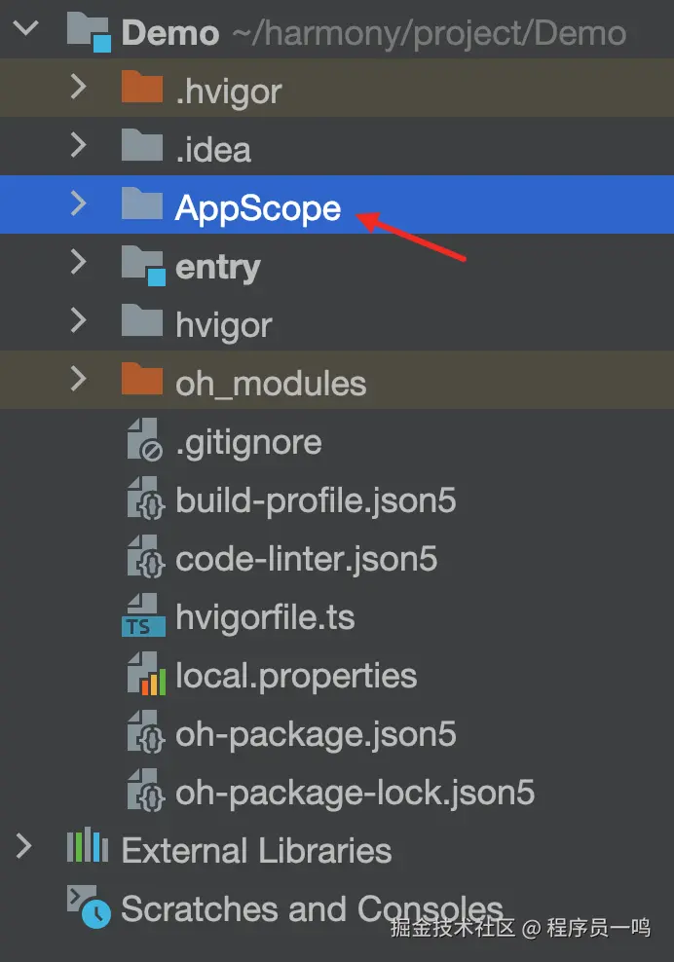Select the oh-package-lock.json5 file
674x962 pixels.
coord(355,793)
